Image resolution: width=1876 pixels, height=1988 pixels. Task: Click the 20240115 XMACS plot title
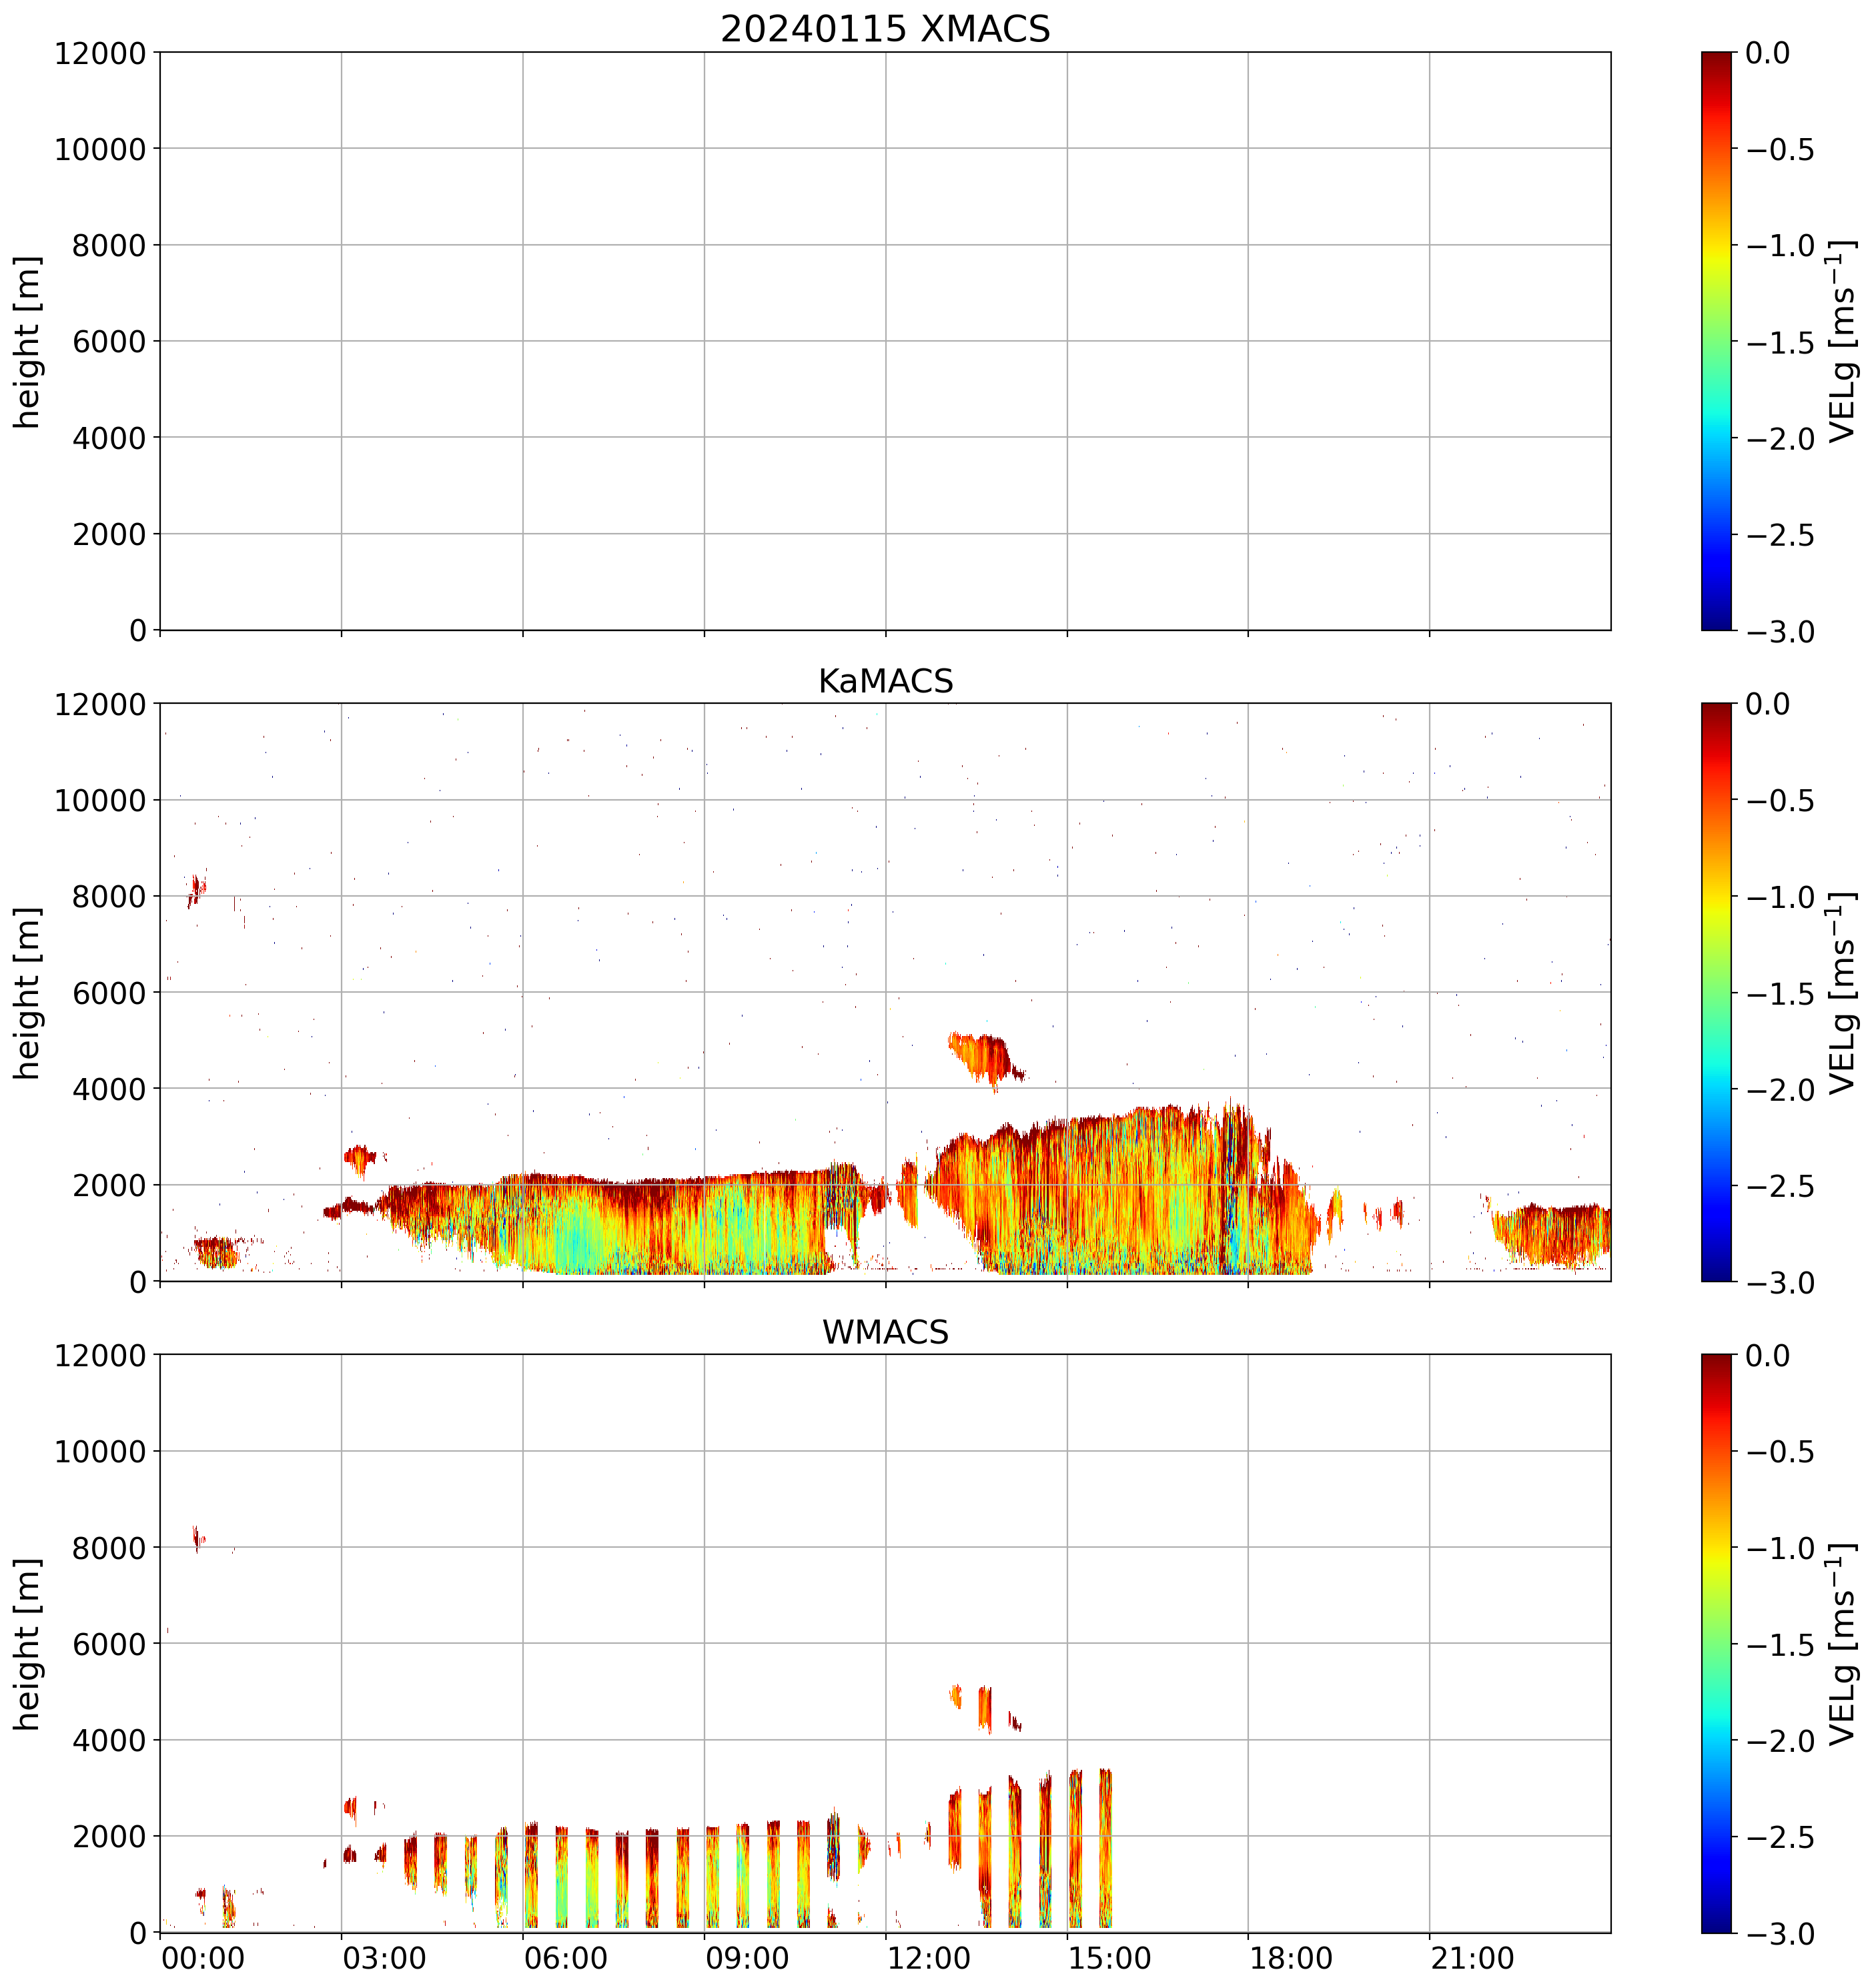(x=885, y=28)
